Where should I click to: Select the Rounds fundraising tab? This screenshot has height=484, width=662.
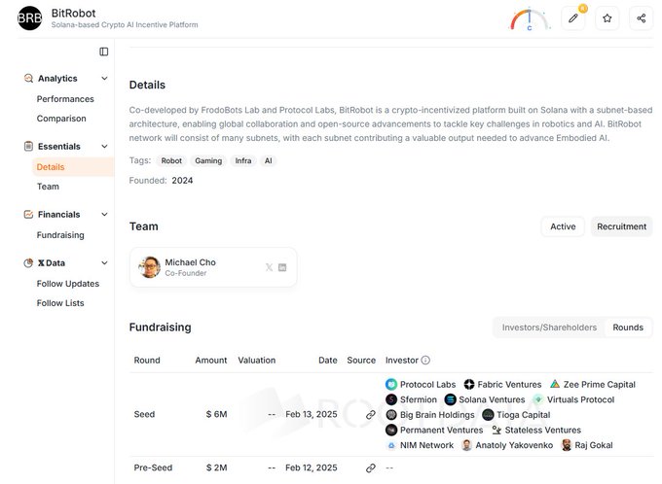628,328
